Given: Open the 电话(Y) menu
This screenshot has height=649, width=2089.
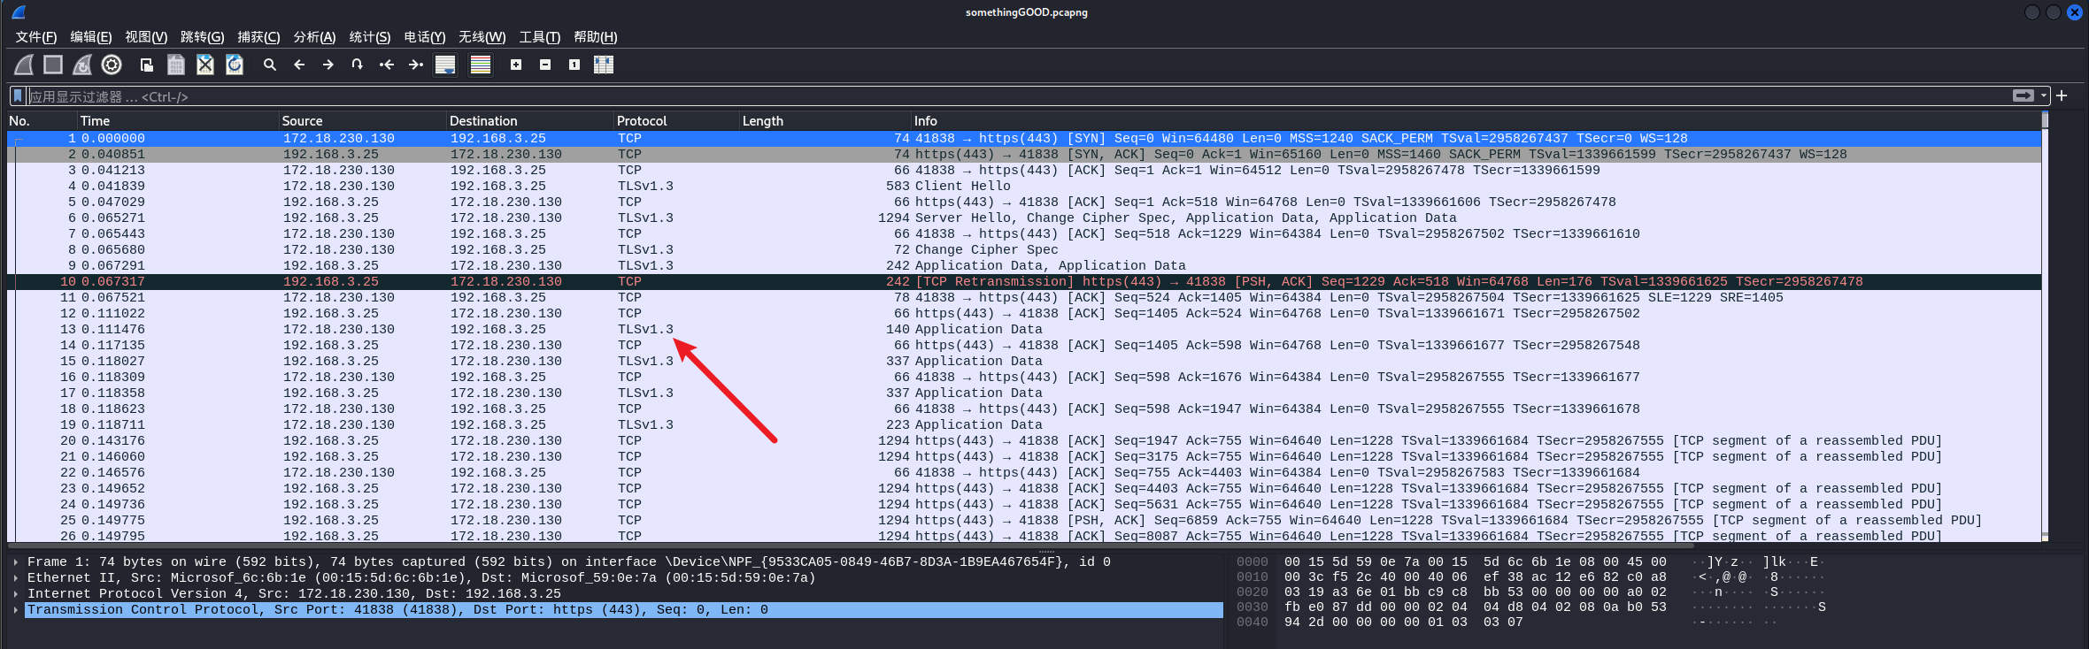Looking at the screenshot, I should pos(425,37).
